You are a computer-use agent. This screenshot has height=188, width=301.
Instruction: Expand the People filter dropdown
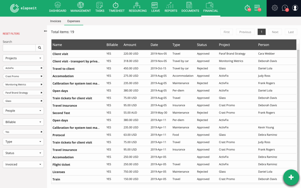(x=23, y=111)
